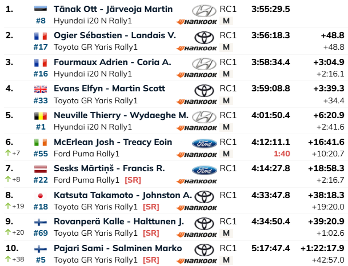The height and width of the screenshot is (266, 348).
Task: Click the Japanese flag next to Katsuta
Action: (x=41, y=196)
